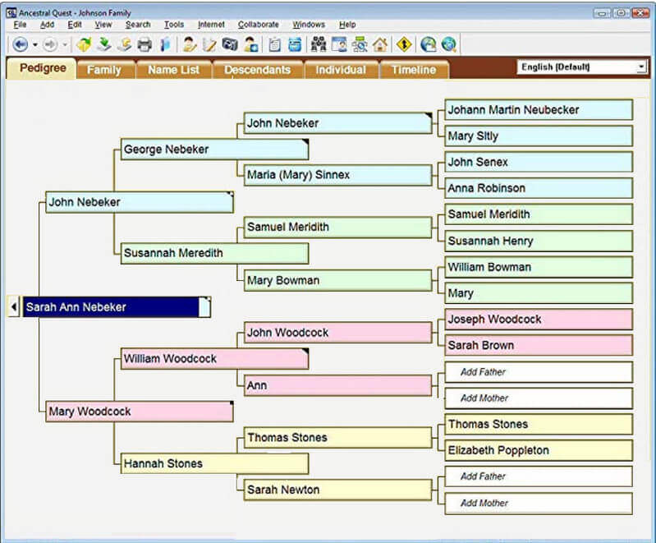Switch to the Descendants tab

point(258,70)
